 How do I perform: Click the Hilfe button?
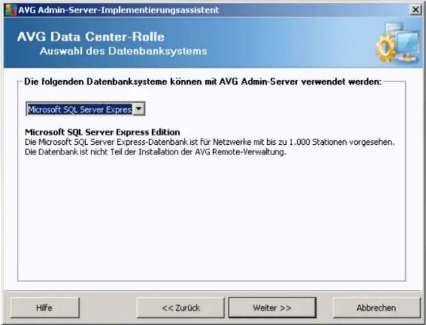45,308
